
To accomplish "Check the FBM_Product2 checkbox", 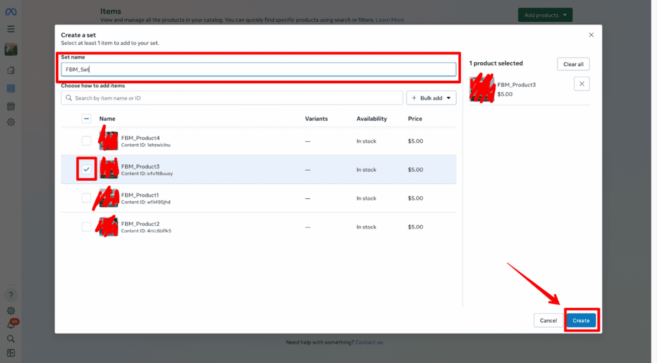I will [x=87, y=227].
